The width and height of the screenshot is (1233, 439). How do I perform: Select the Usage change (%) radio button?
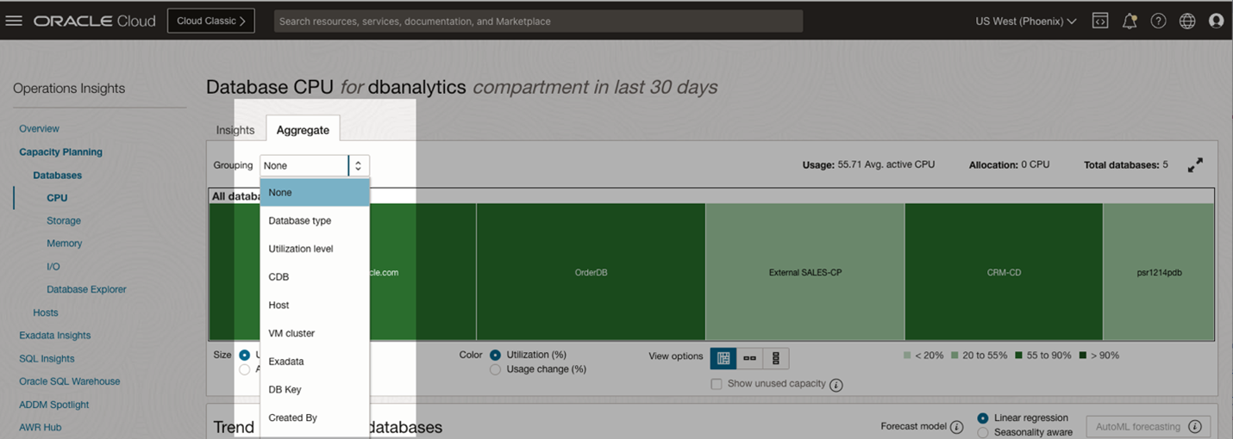pyautogui.click(x=496, y=369)
